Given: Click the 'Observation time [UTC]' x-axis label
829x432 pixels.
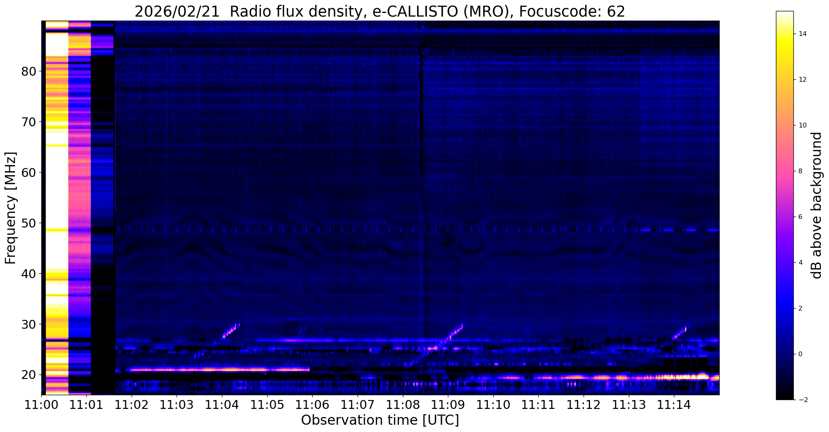Looking at the screenshot, I should tap(380, 420).
